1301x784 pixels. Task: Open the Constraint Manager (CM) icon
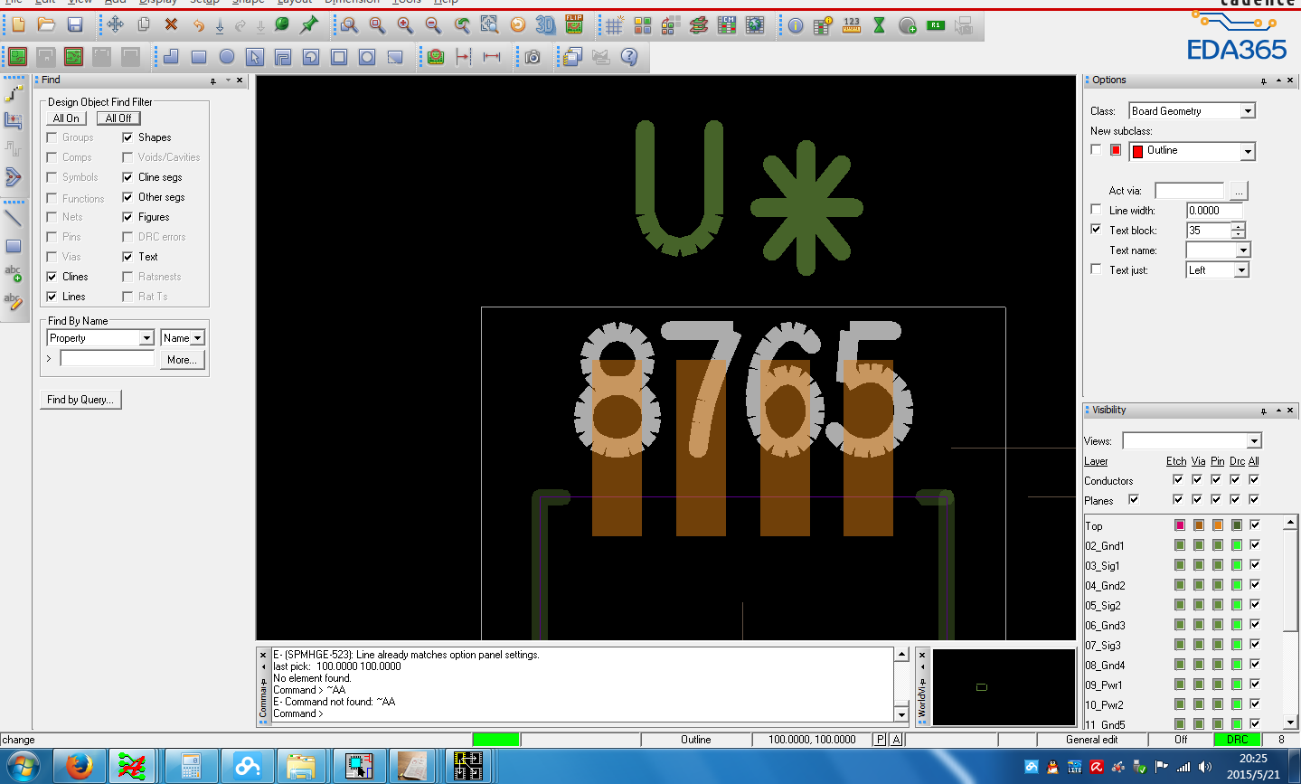(x=727, y=25)
